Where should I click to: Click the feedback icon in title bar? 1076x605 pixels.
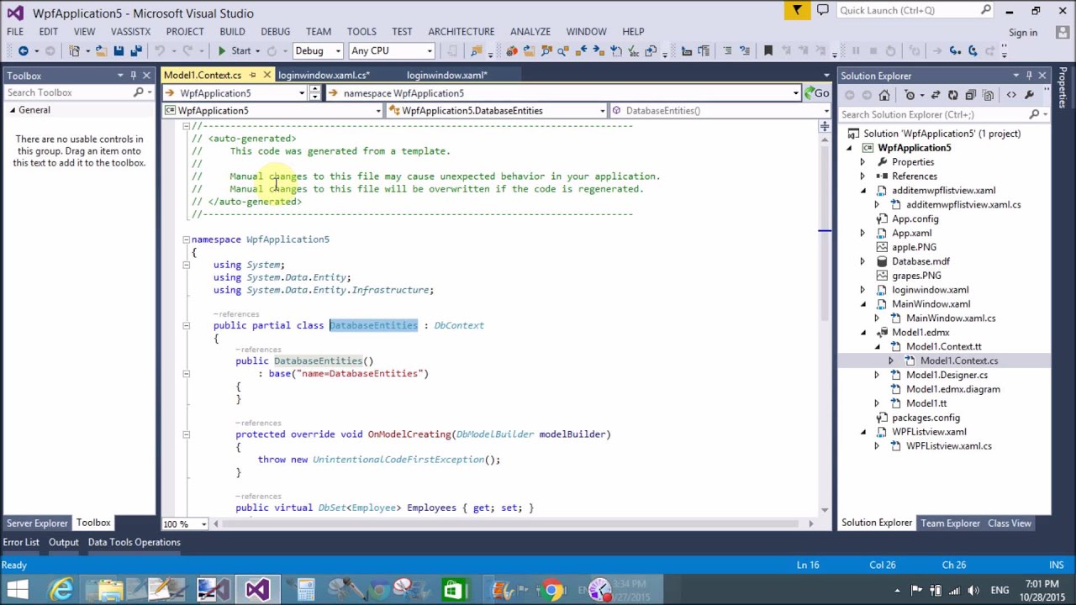(822, 10)
